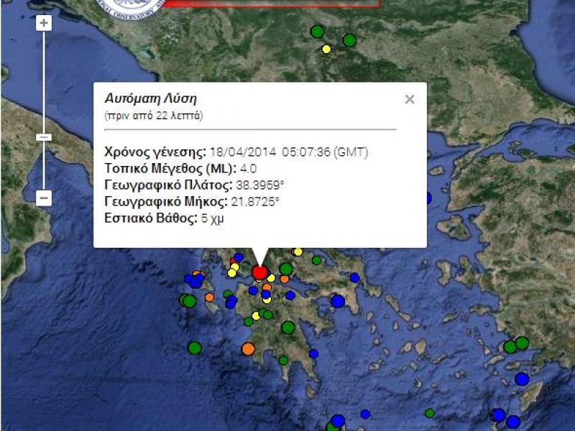Select large orange marker southwest of Peloponnese

tap(248, 348)
